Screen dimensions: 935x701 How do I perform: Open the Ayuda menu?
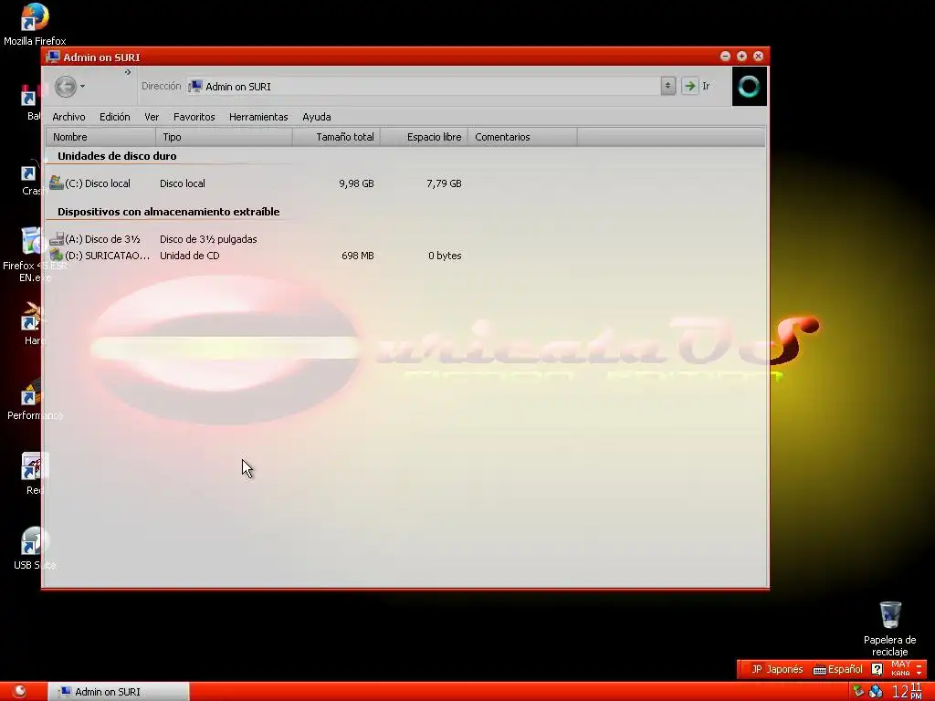[x=316, y=117]
